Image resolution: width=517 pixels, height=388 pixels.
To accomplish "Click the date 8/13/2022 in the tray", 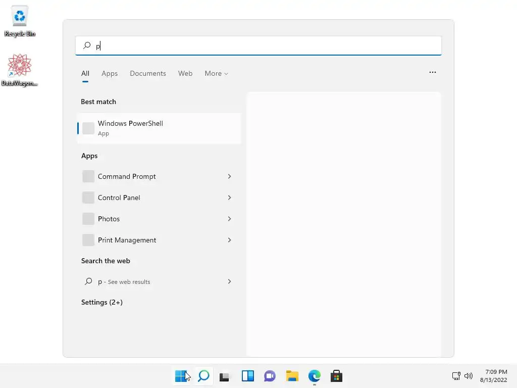I will pyautogui.click(x=494, y=380).
